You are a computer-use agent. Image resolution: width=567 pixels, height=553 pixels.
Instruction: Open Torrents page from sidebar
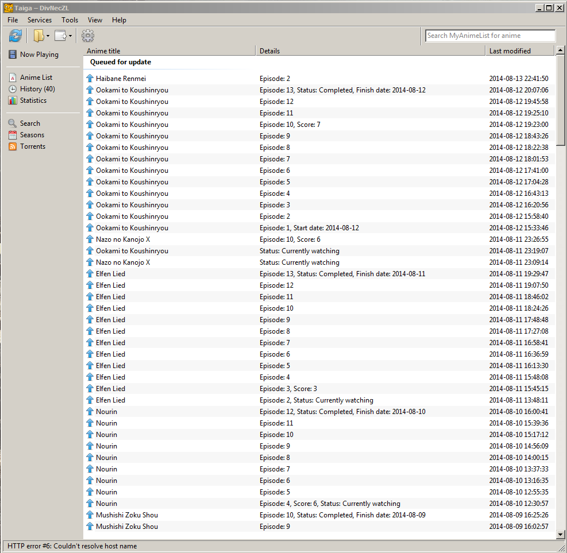pos(33,146)
